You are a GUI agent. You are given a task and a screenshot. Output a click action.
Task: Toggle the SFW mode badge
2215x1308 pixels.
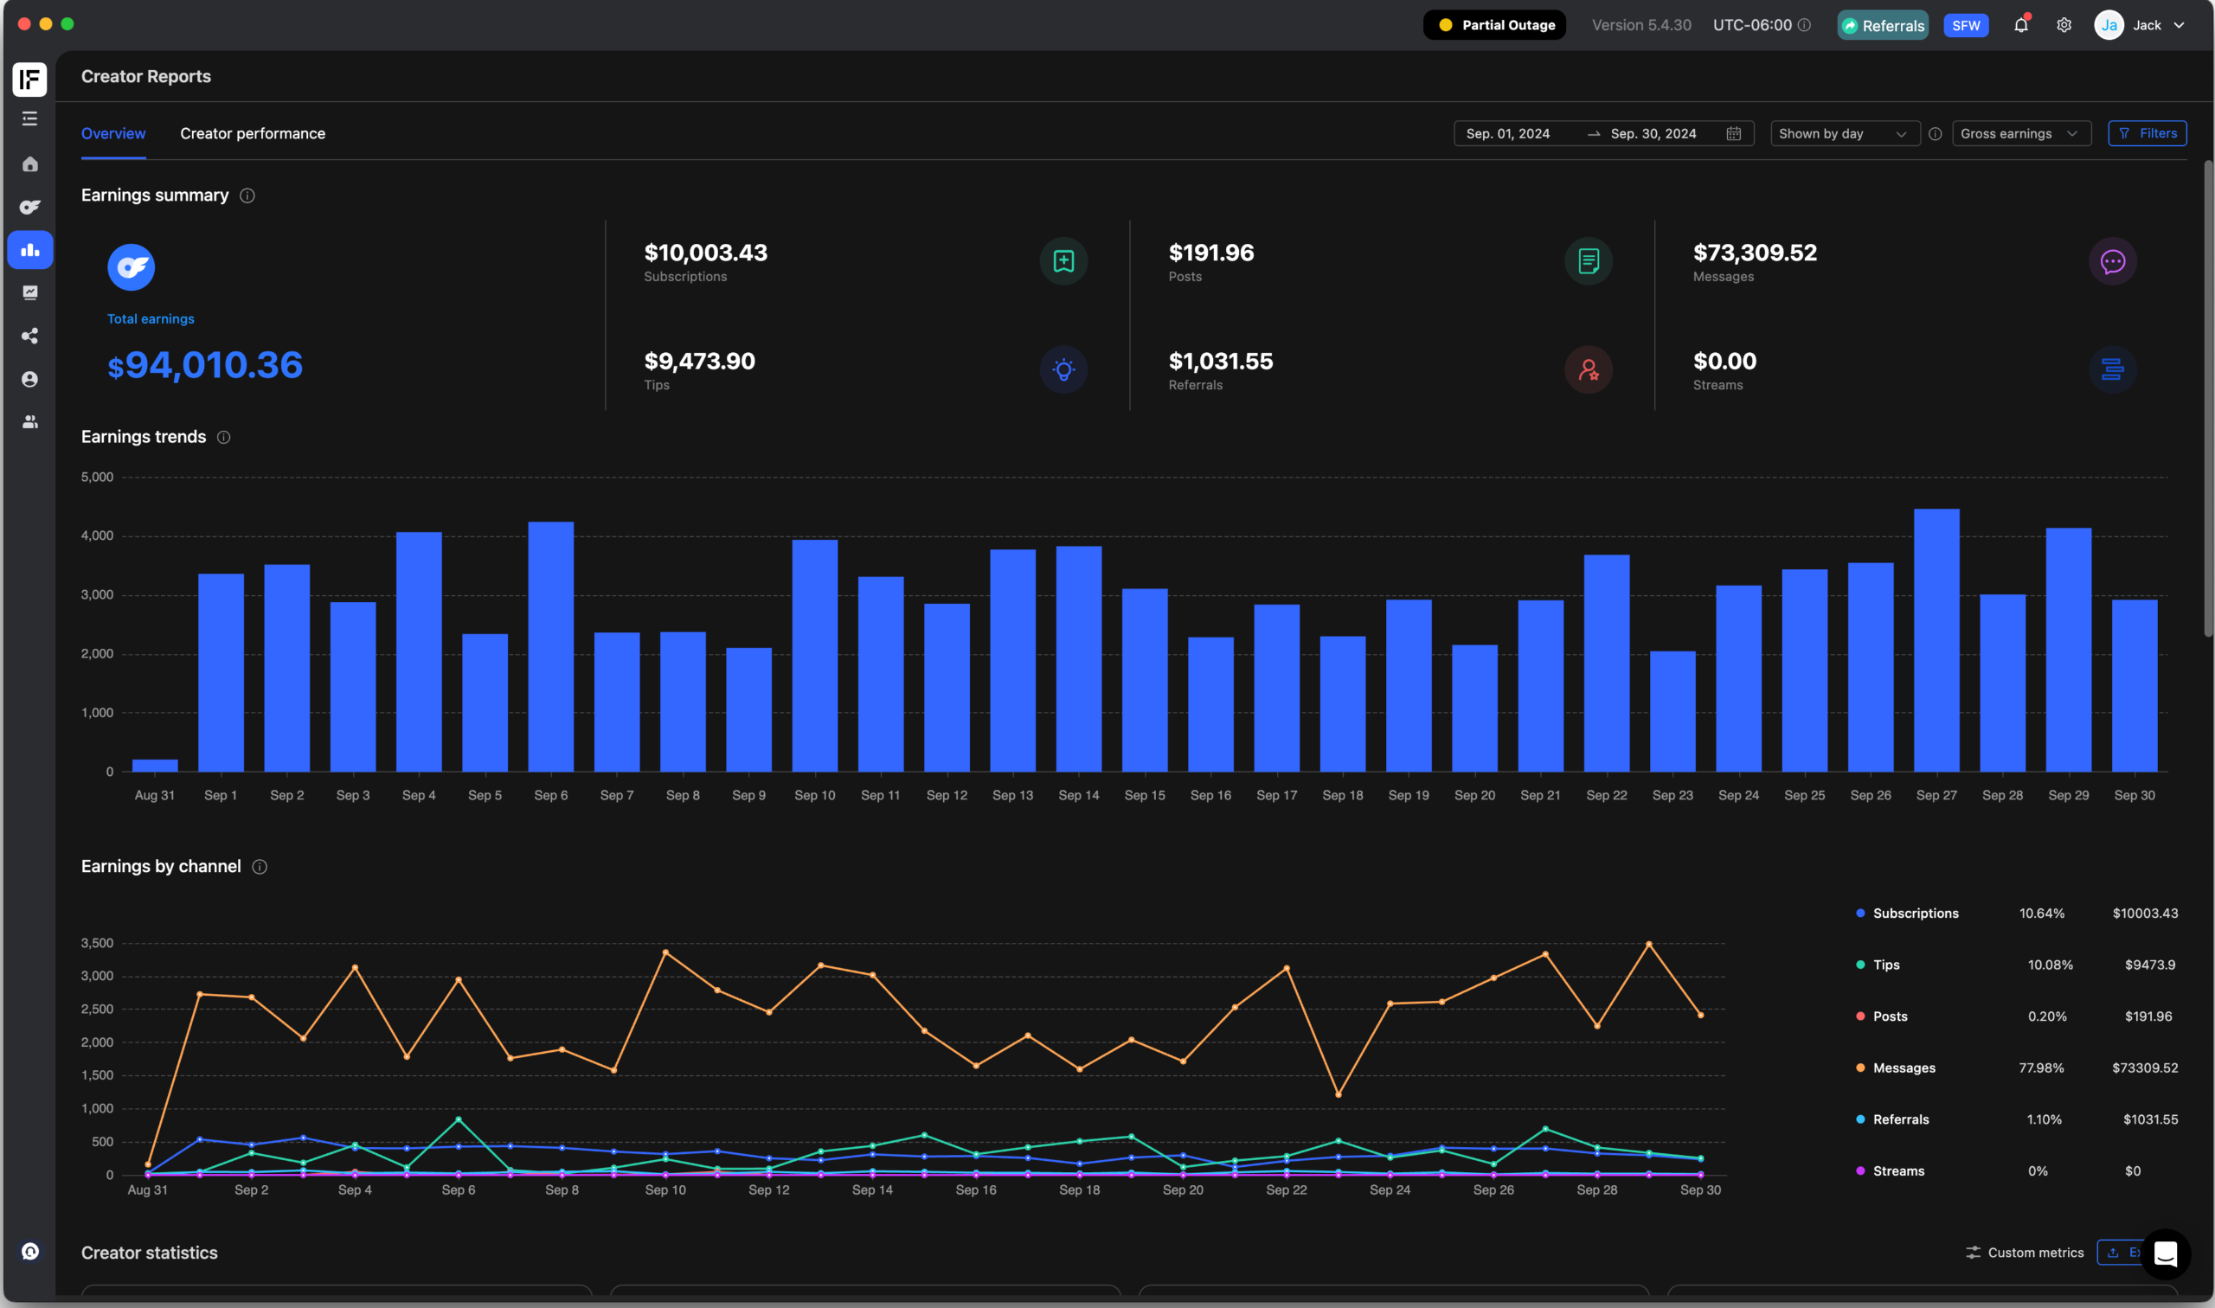(1965, 26)
